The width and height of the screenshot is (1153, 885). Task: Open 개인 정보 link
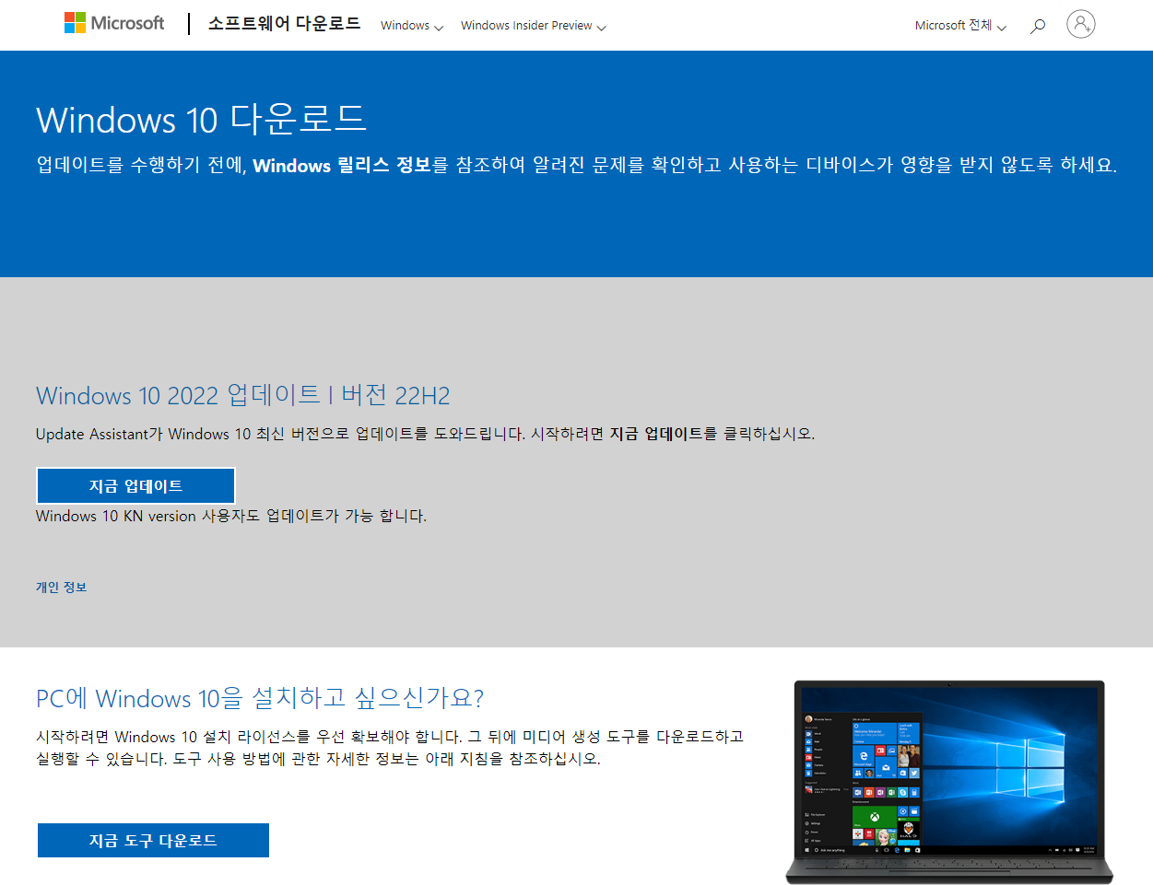61,587
